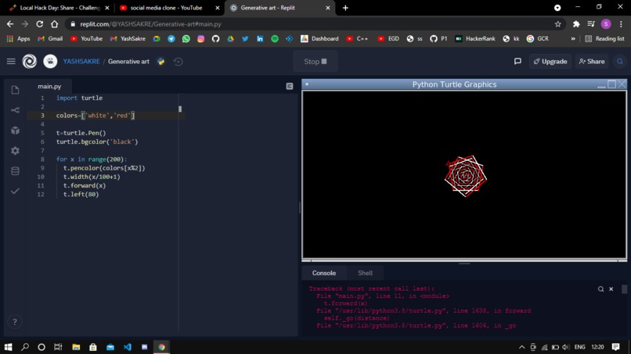Open the Windows Start menu
The width and height of the screenshot is (631, 354).
click(x=8, y=347)
